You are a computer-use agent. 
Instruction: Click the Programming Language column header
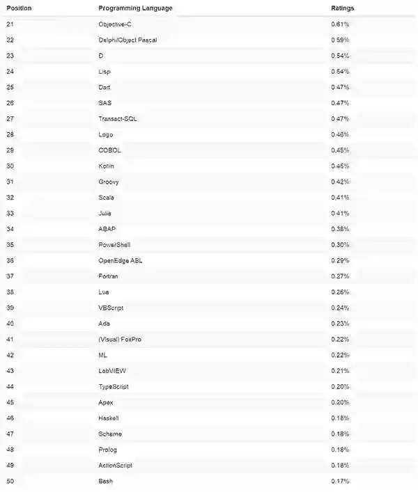point(135,8)
